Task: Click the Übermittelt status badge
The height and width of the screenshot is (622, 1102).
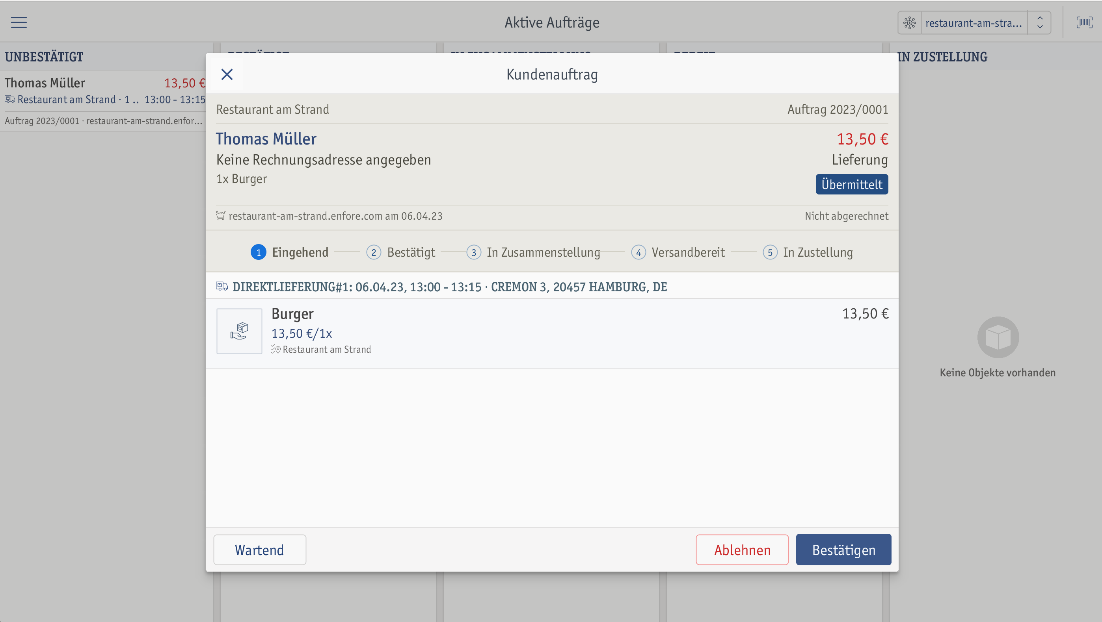Action: [x=852, y=184]
